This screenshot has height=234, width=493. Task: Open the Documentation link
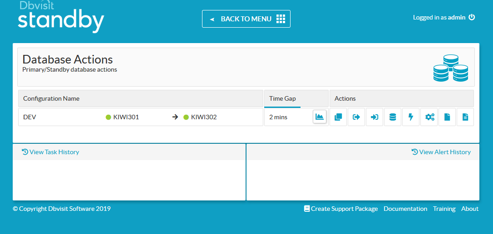click(x=405, y=209)
